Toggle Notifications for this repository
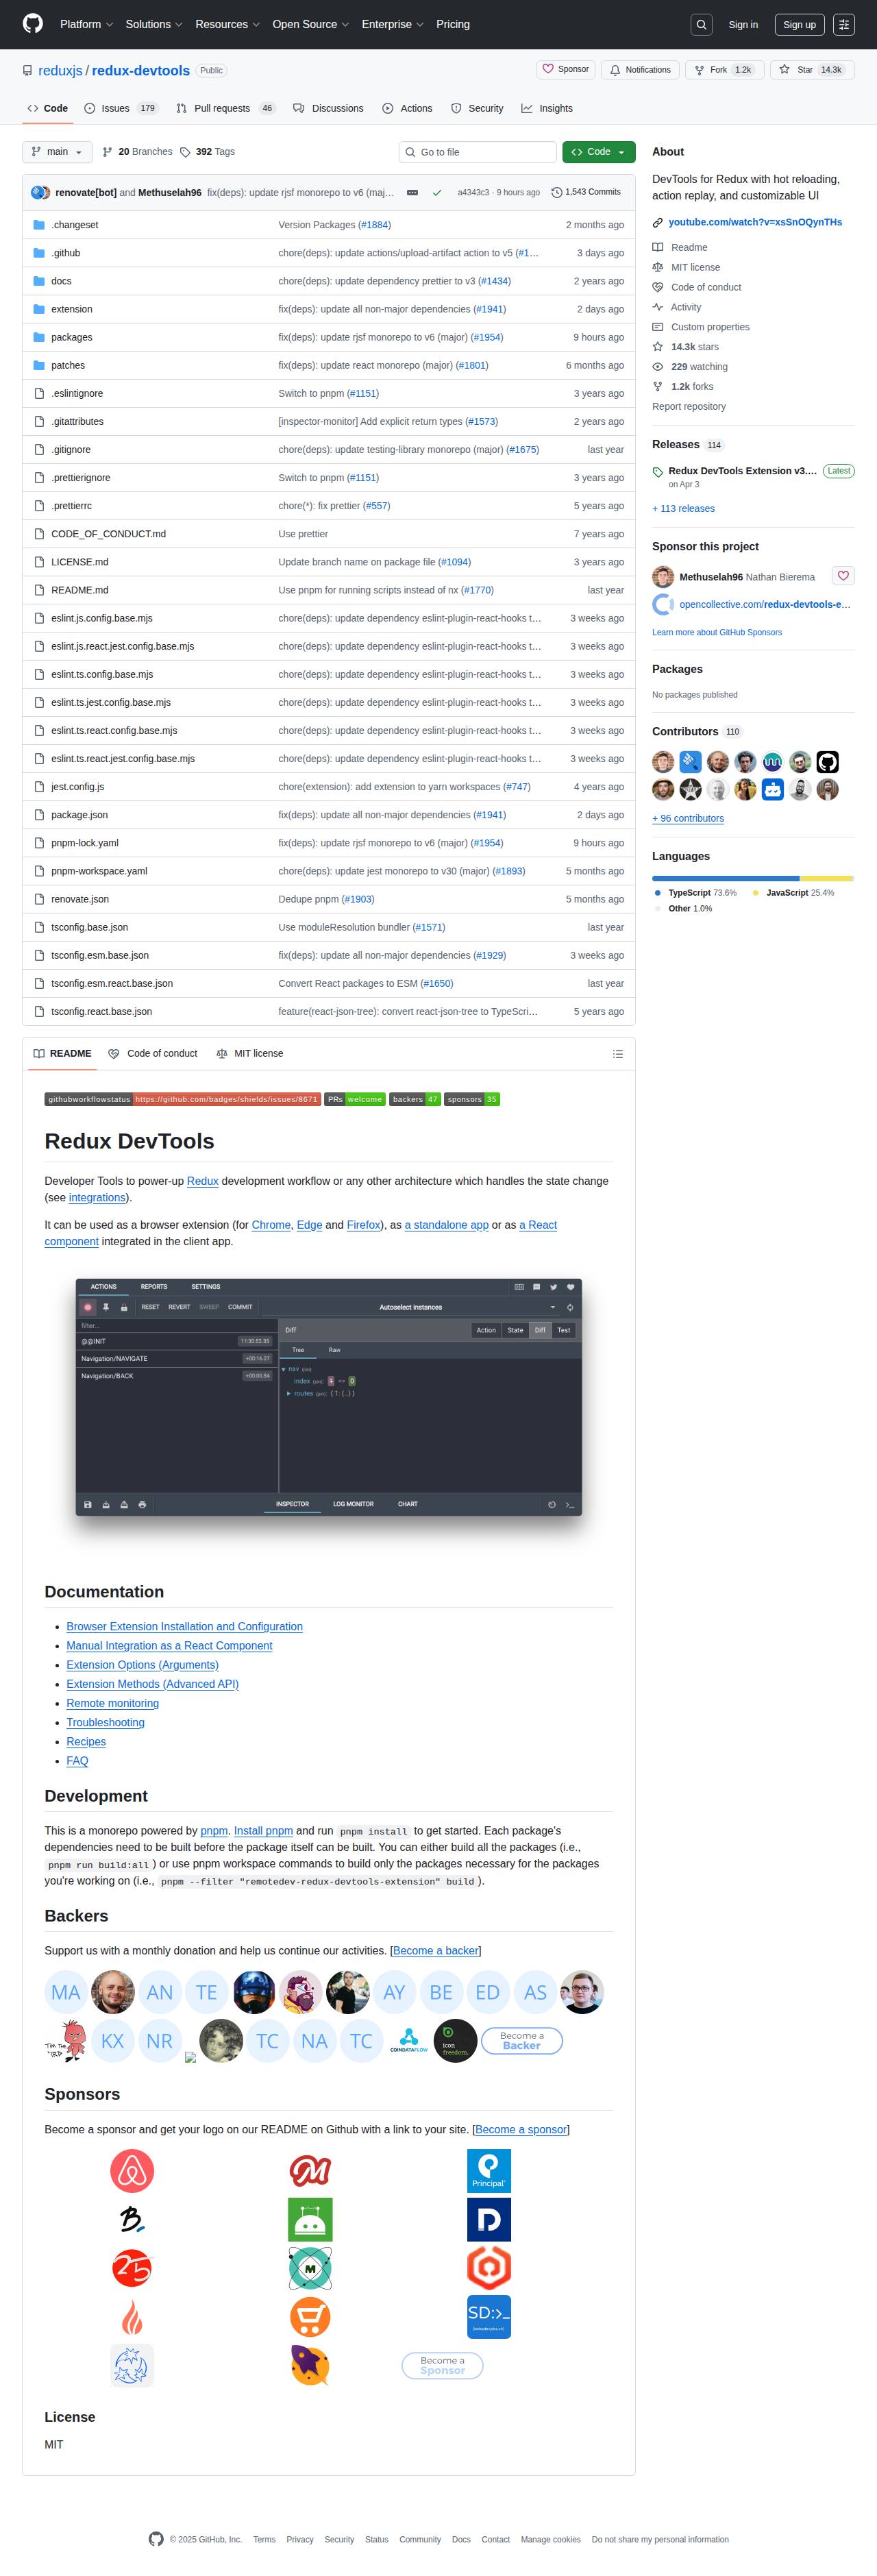This screenshot has width=877, height=2576. (x=640, y=70)
